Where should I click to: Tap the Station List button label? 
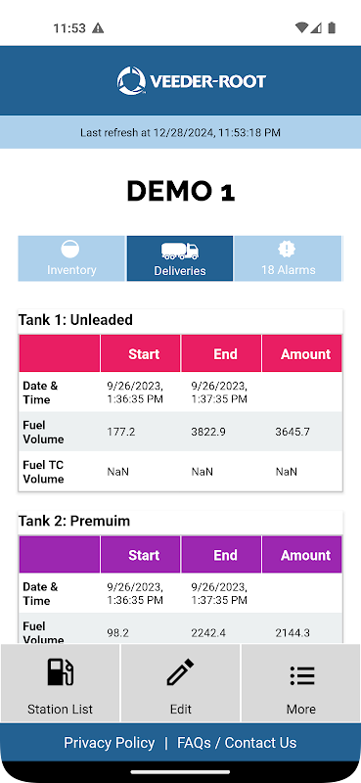tap(60, 709)
